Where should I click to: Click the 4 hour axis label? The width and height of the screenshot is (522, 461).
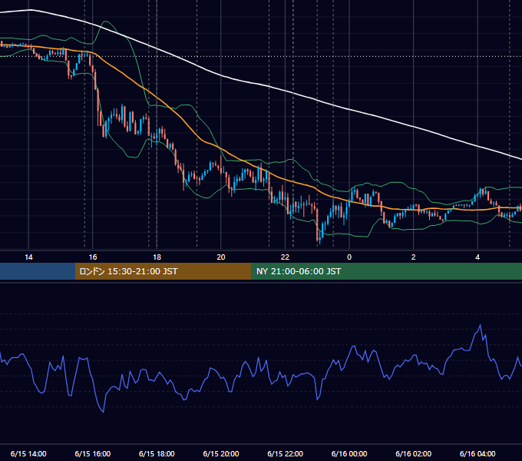pos(477,257)
